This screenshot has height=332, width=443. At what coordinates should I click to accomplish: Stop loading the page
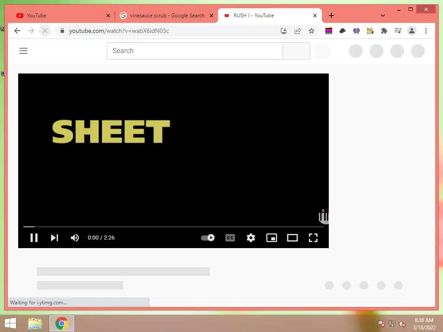tap(45, 31)
